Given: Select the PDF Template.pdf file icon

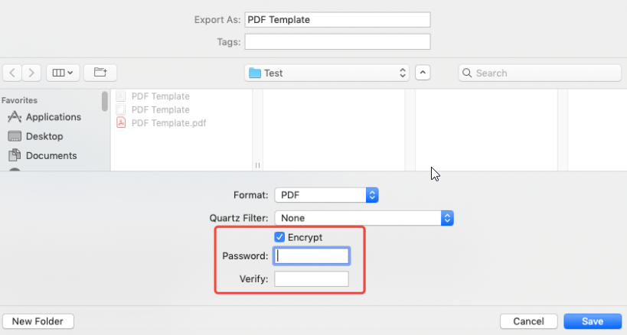Looking at the screenshot, I should pyautogui.click(x=121, y=122).
